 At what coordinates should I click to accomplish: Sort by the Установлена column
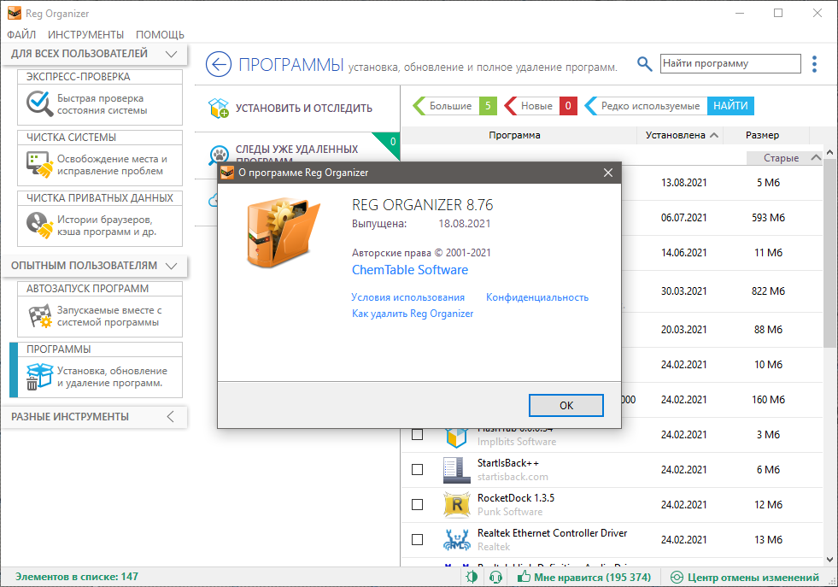pyautogui.click(x=680, y=135)
